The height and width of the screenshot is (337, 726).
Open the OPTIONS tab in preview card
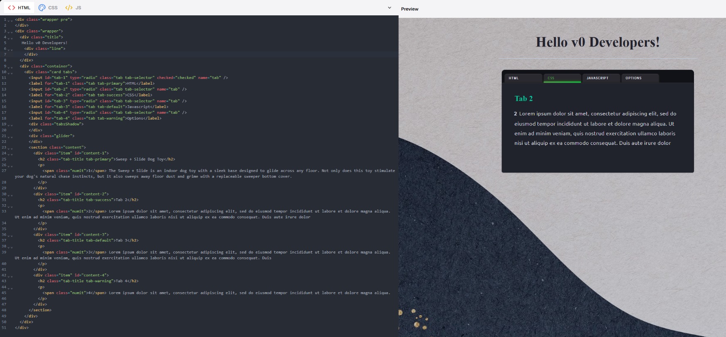(x=639, y=78)
